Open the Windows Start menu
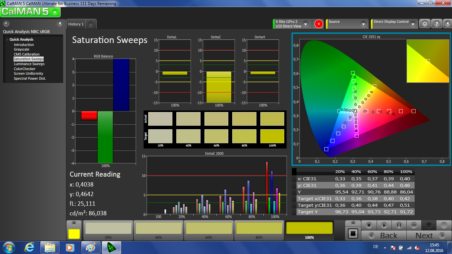 point(8,247)
